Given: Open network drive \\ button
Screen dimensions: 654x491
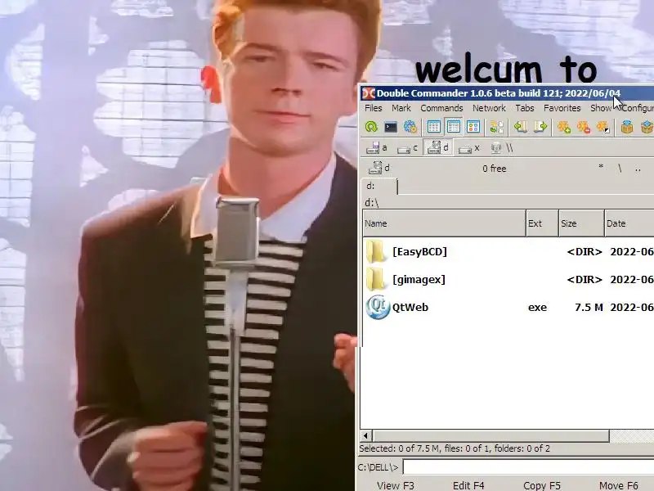Looking at the screenshot, I should (502, 148).
